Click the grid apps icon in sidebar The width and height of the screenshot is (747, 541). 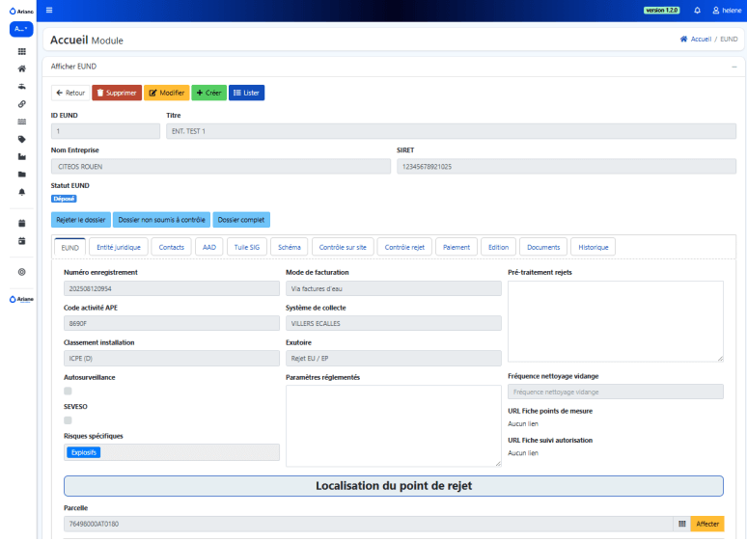coord(21,51)
